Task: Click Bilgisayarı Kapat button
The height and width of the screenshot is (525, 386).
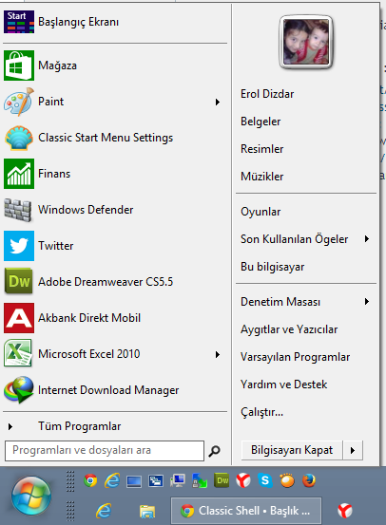Action: 292,450
